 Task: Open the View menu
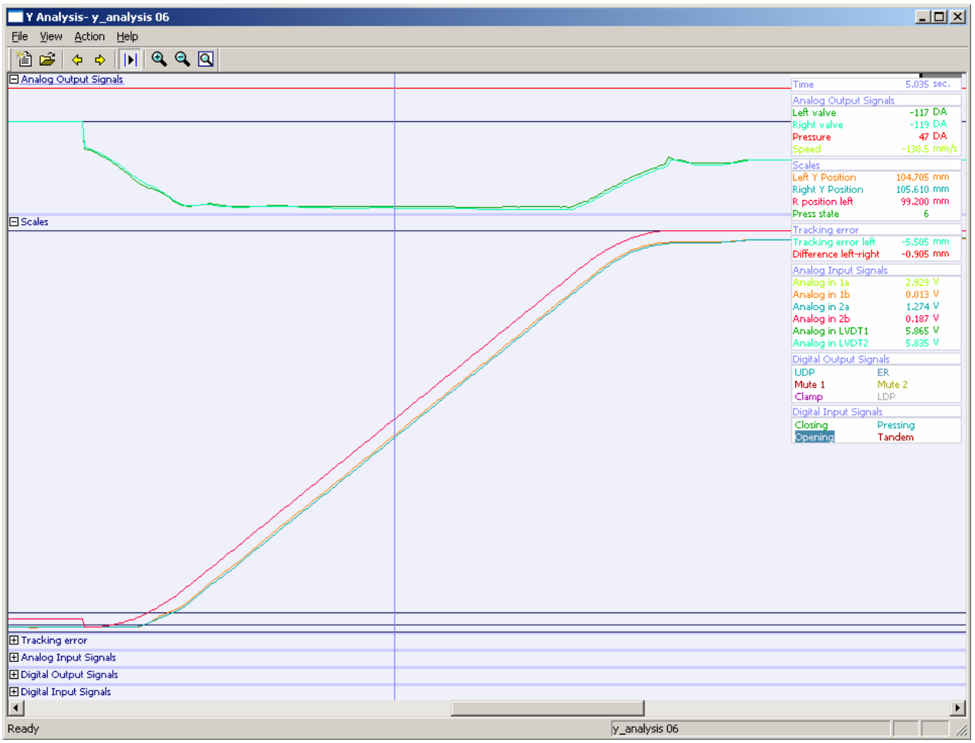pos(51,36)
